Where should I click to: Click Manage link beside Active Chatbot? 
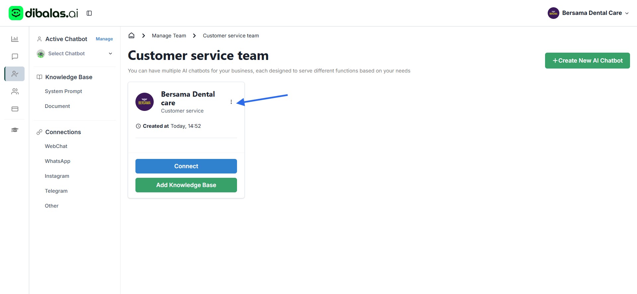(104, 39)
